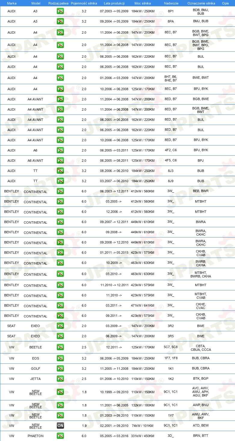The width and height of the screenshot is (235, 441).
Task: Click the 3R2 body code
Action: pyautogui.click(x=171, y=326)
